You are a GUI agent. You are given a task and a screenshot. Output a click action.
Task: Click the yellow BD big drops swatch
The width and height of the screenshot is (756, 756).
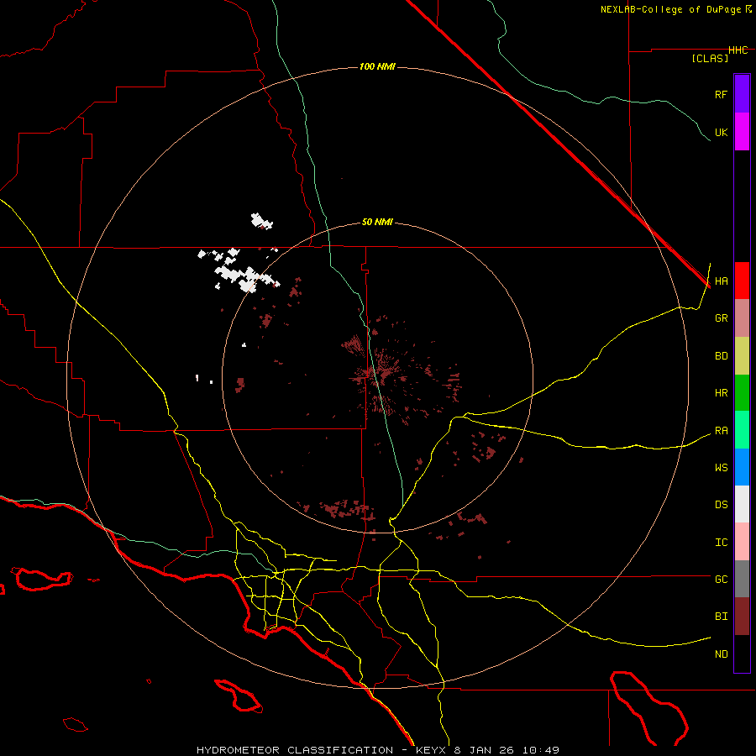742,355
